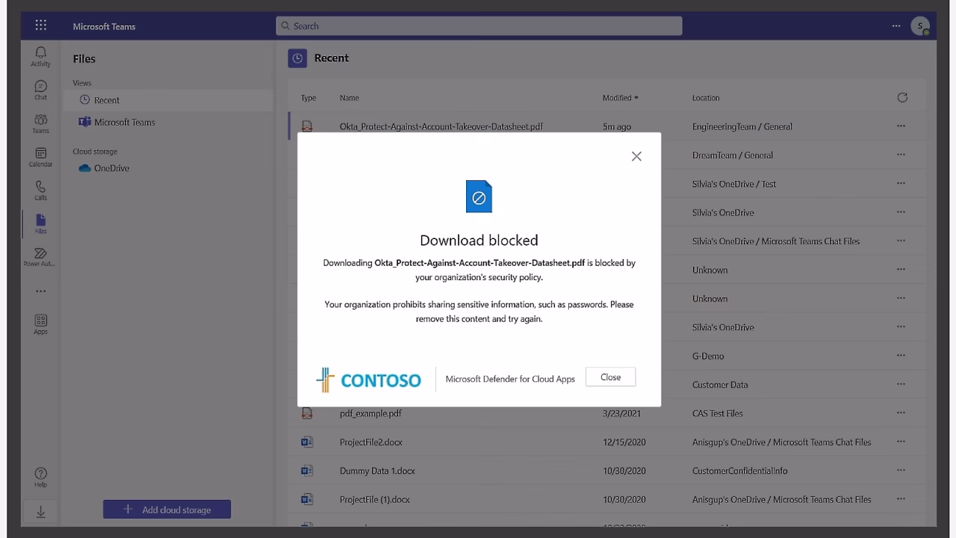Screen dimensions: 956x538
Task: Select the Recent view
Action: [169, 100]
